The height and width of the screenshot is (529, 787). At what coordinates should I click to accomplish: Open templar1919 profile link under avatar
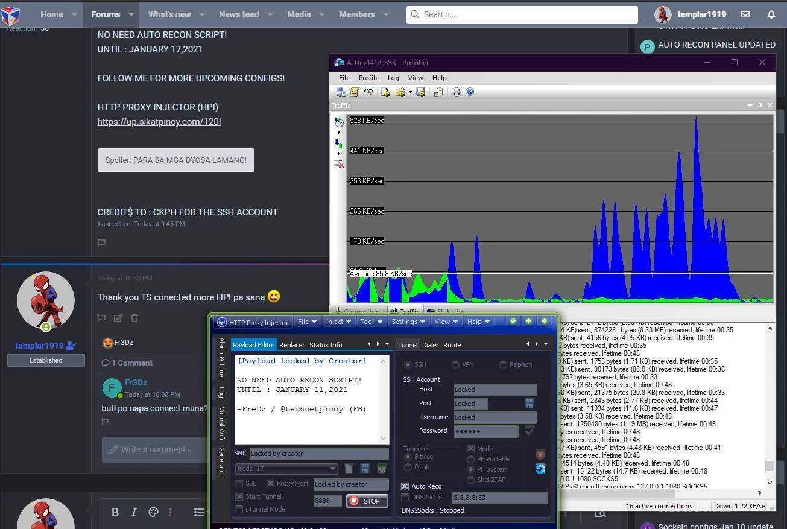[39, 346]
